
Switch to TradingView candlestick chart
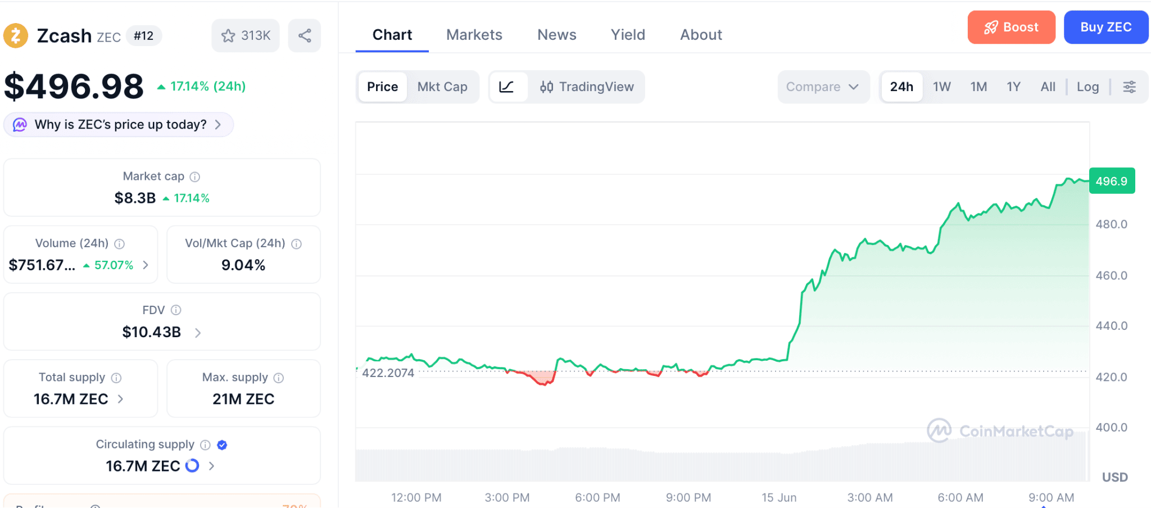pyautogui.click(x=586, y=87)
